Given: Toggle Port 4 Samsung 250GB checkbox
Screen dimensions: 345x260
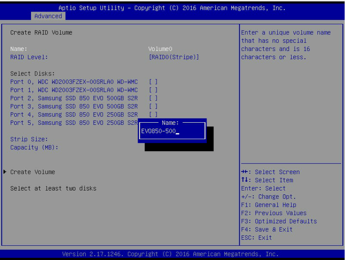Looking at the screenshot, I should pos(153,114).
